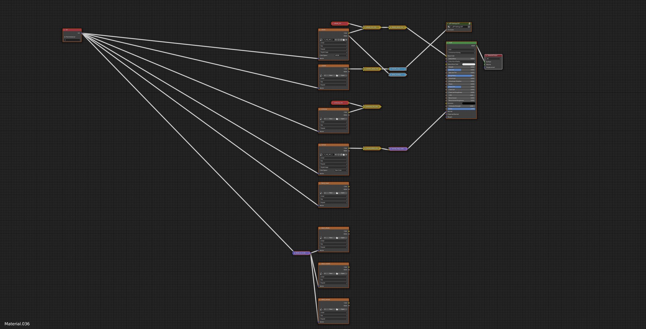Open the GGX distribution dropdown in BSDF
Image resolution: width=646 pixels, height=329 pixels.
(x=461, y=49)
